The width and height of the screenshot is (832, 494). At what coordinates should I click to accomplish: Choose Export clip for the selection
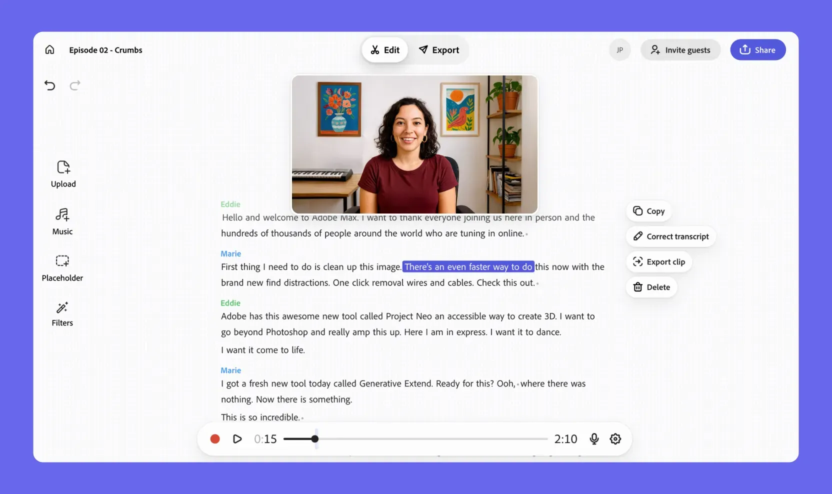pyautogui.click(x=659, y=262)
